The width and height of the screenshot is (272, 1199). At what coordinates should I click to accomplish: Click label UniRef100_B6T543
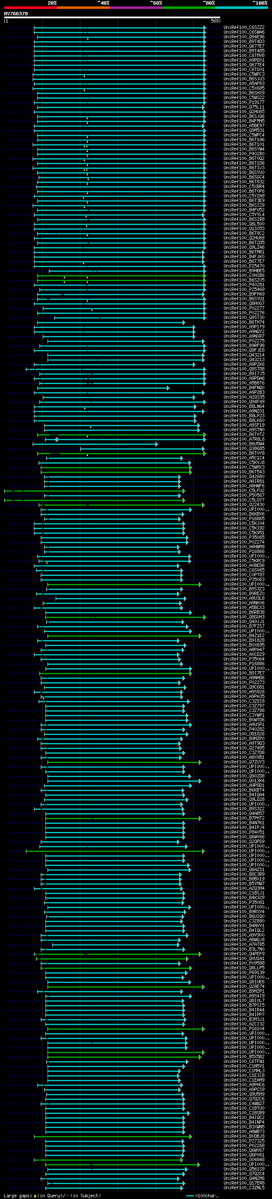pyautogui.click(x=244, y=472)
